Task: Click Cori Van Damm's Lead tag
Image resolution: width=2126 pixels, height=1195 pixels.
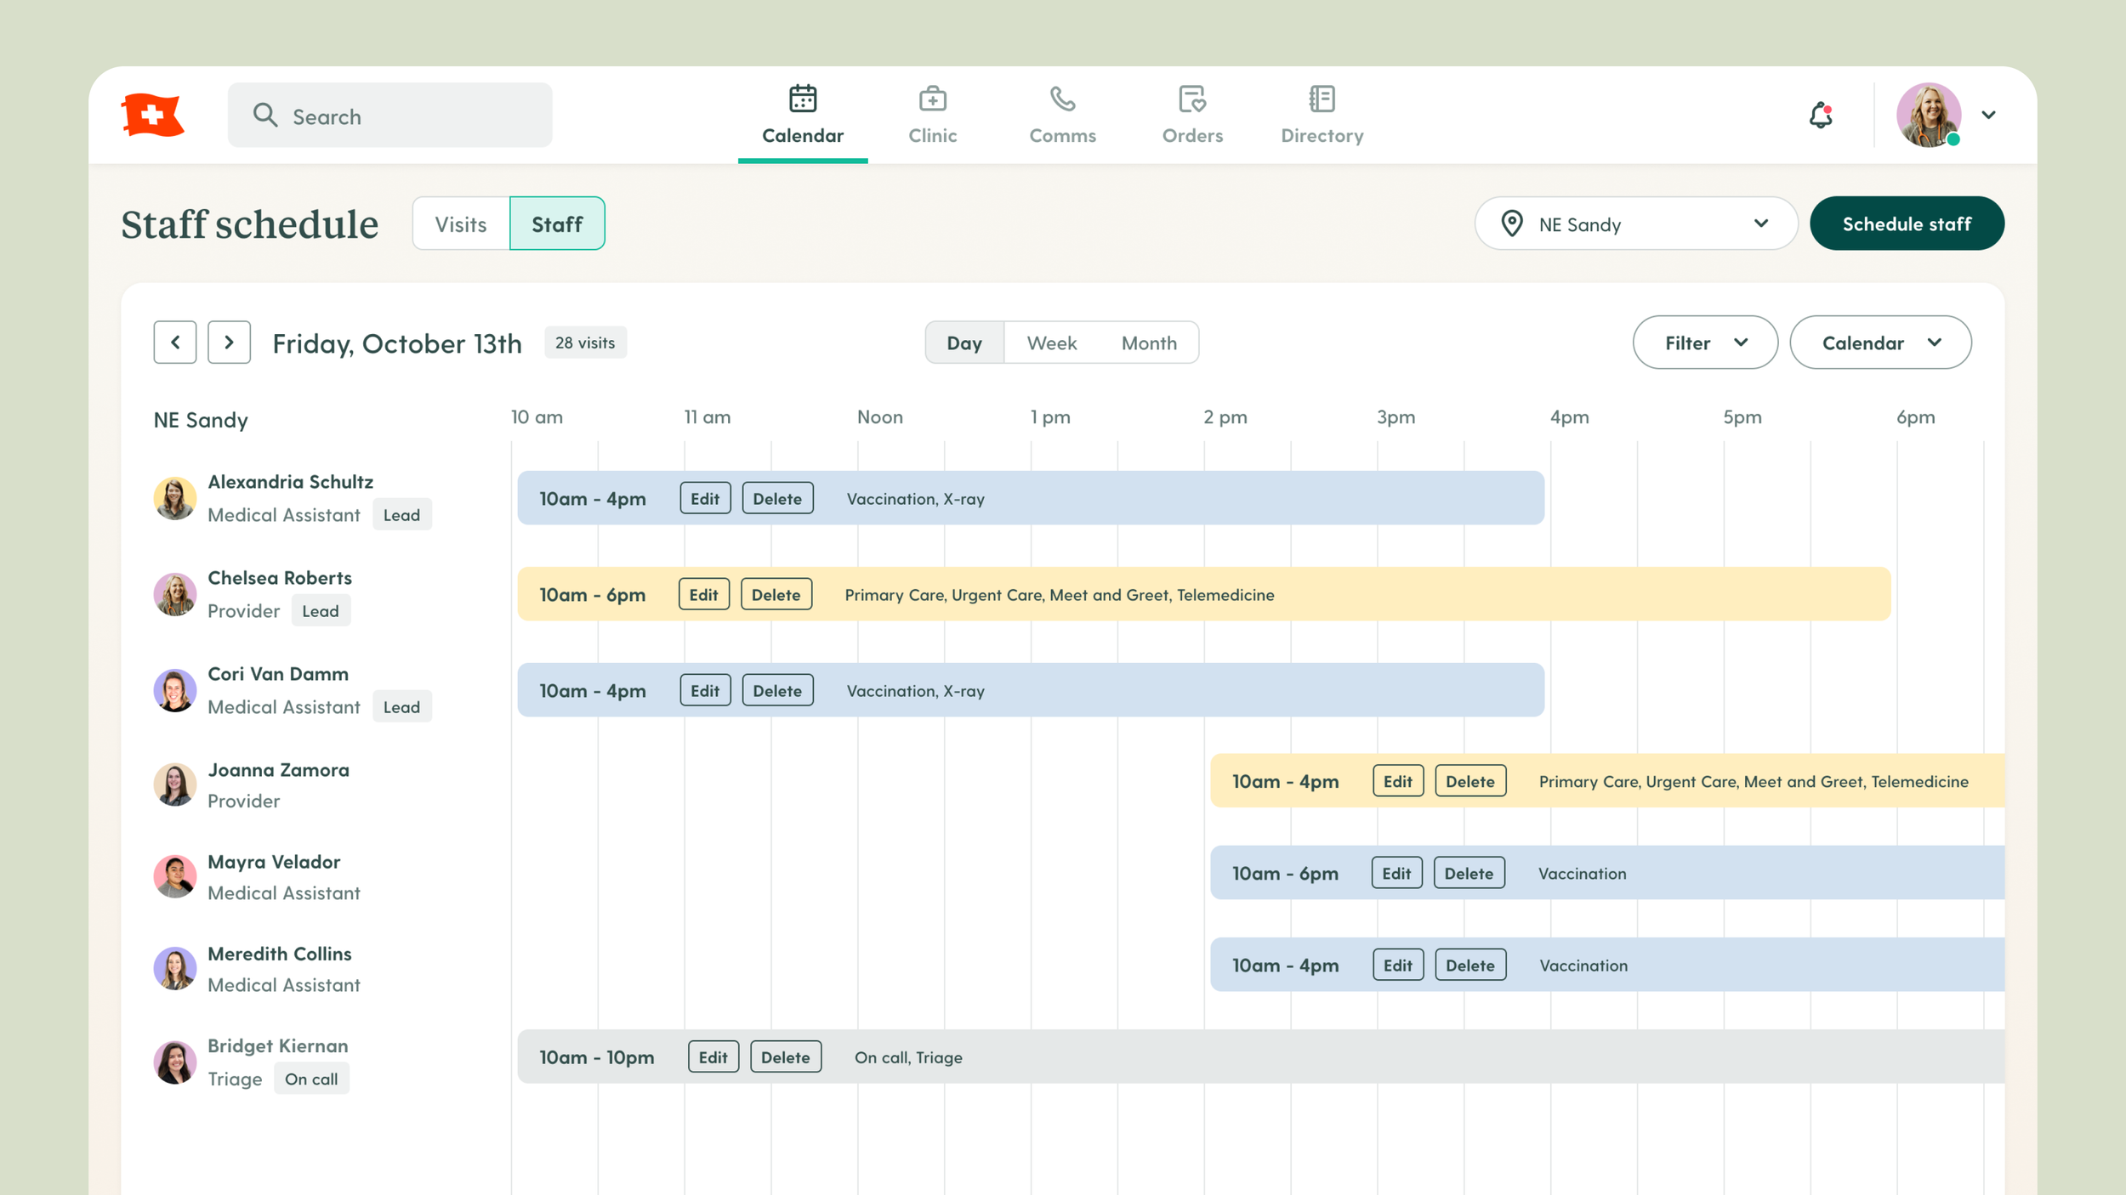Action: click(x=402, y=706)
